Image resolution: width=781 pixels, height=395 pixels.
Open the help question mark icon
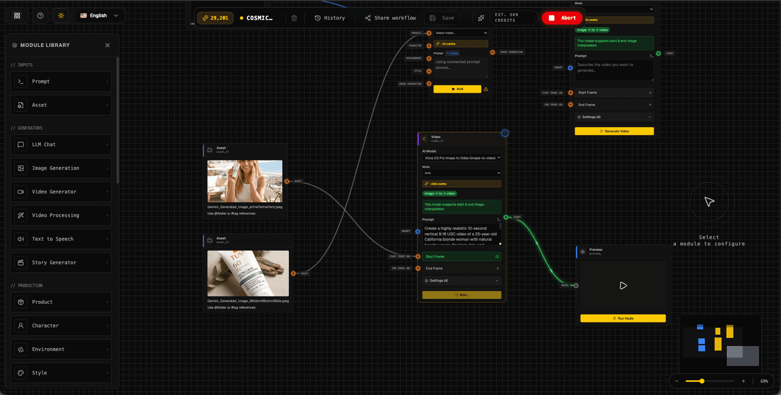41,16
